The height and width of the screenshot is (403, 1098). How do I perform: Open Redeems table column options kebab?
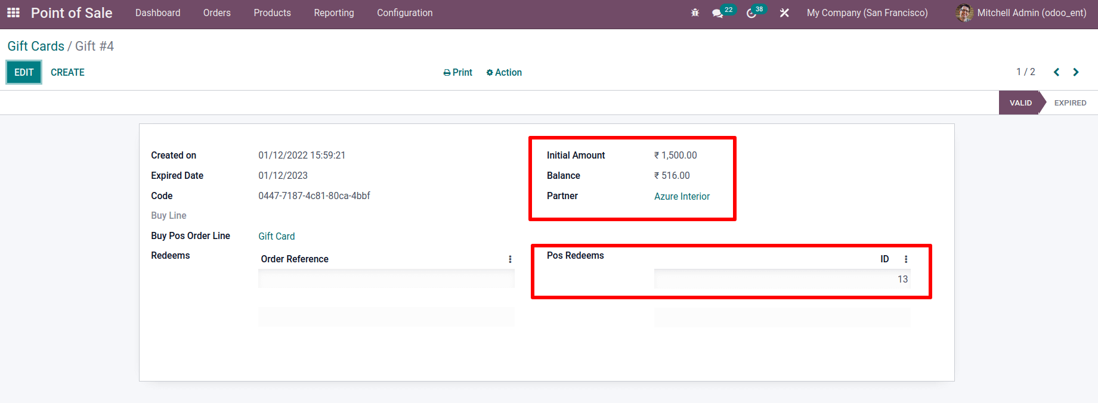(510, 259)
